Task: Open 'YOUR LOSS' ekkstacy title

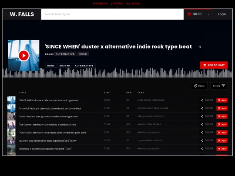Action: [x=53, y=133]
